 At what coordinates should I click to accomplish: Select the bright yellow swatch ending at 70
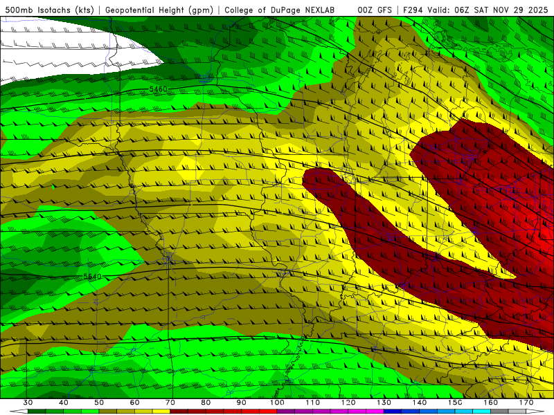161,412
